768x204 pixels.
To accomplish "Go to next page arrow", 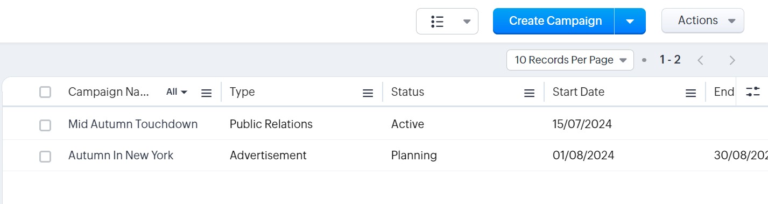I will [732, 60].
